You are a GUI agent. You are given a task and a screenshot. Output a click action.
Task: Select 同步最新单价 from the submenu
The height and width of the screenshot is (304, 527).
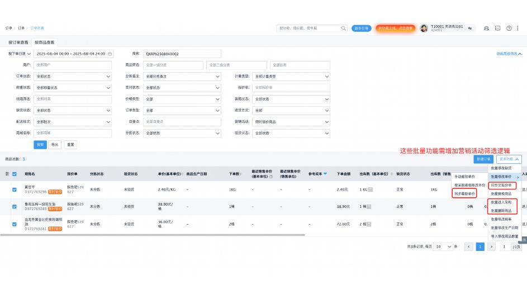pos(464,193)
